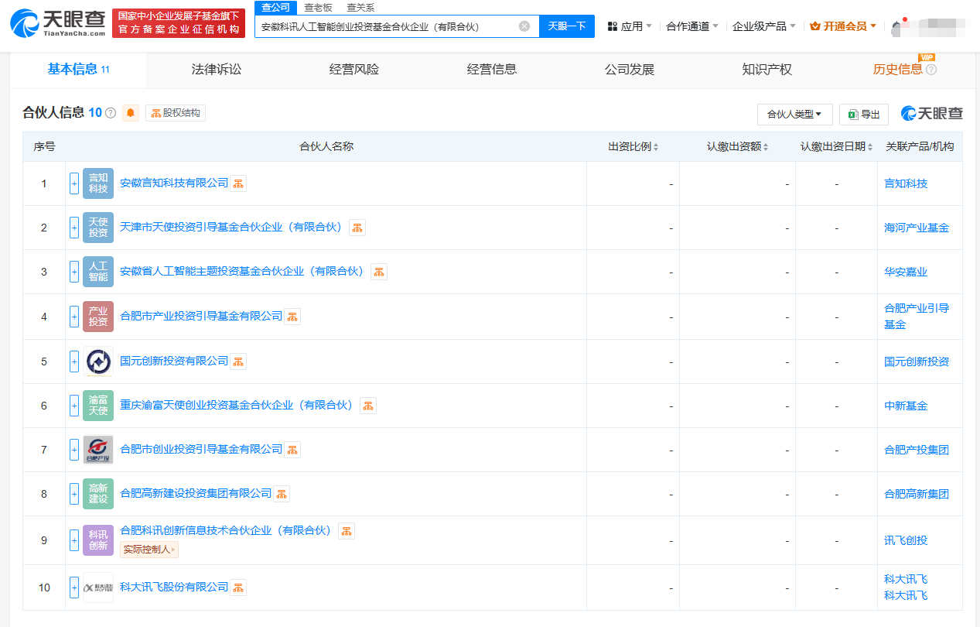Click the bell alert icon beside 合伙人信息
Viewport: 980px width, 627px height.
click(131, 113)
